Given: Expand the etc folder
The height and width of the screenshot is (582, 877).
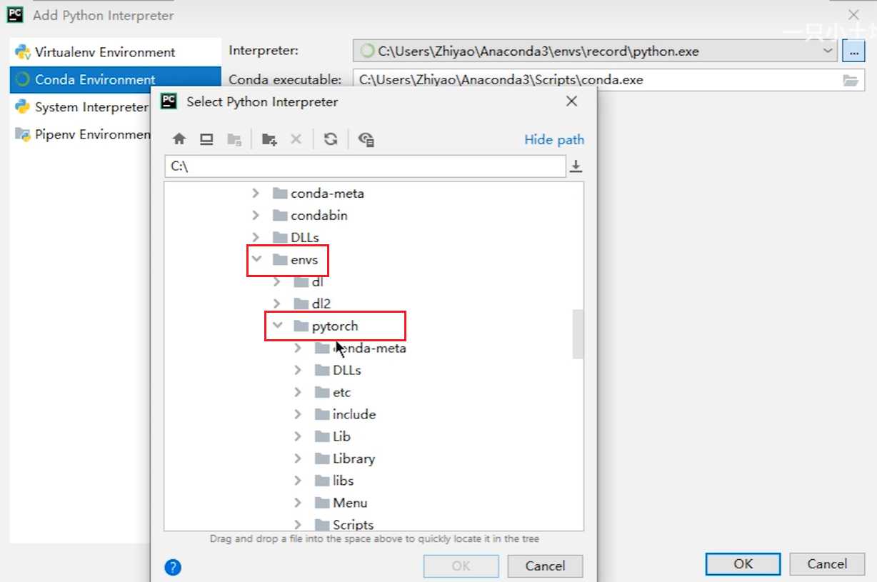Looking at the screenshot, I should [x=298, y=393].
